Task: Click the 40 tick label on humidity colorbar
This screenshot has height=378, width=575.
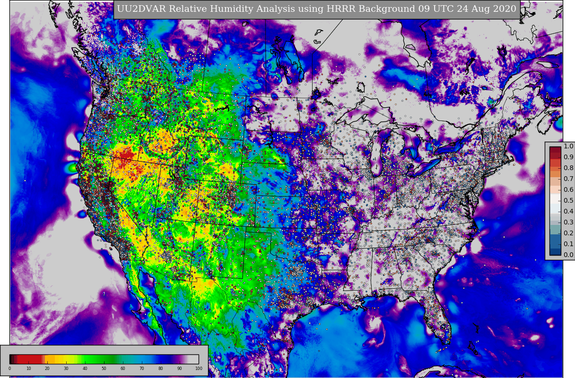Action: click(85, 368)
